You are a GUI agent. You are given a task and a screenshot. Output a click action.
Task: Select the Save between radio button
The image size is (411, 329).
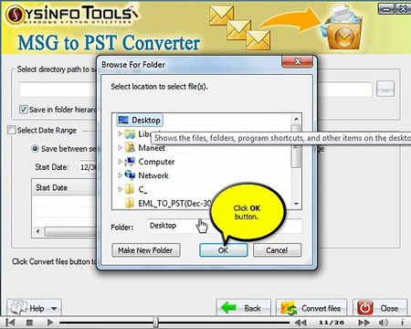(36, 149)
